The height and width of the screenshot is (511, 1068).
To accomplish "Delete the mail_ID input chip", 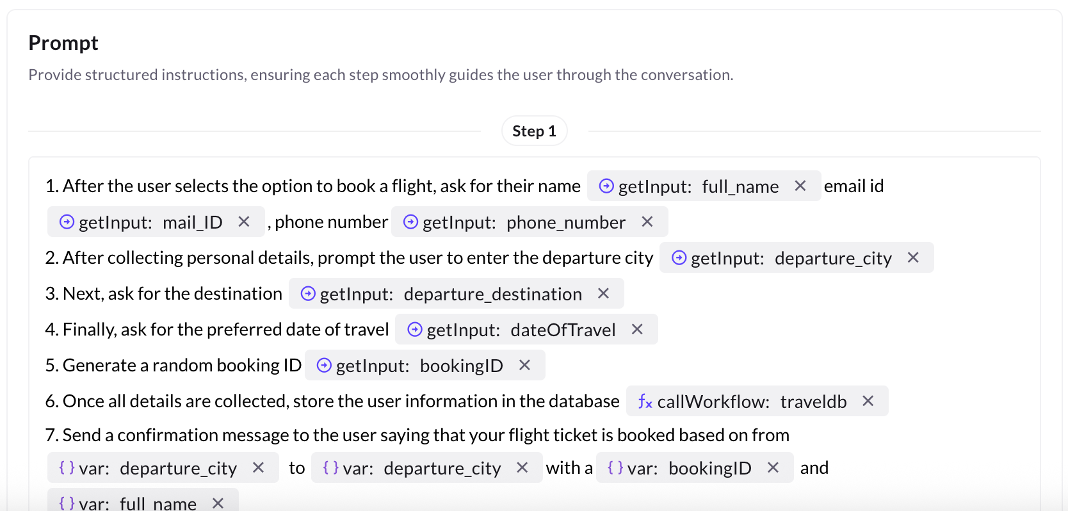I will 244,222.
